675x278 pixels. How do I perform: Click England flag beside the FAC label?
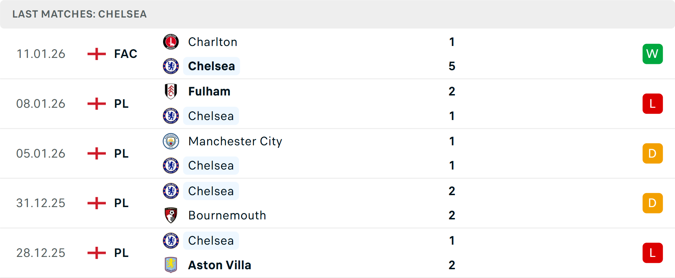point(97,54)
